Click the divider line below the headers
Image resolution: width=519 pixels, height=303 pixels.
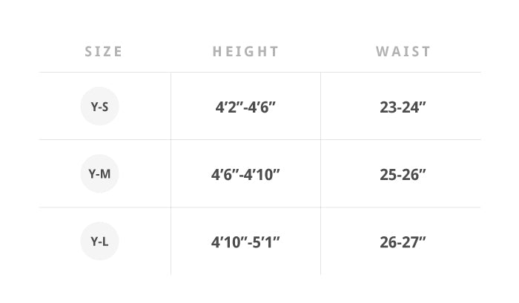259,72
